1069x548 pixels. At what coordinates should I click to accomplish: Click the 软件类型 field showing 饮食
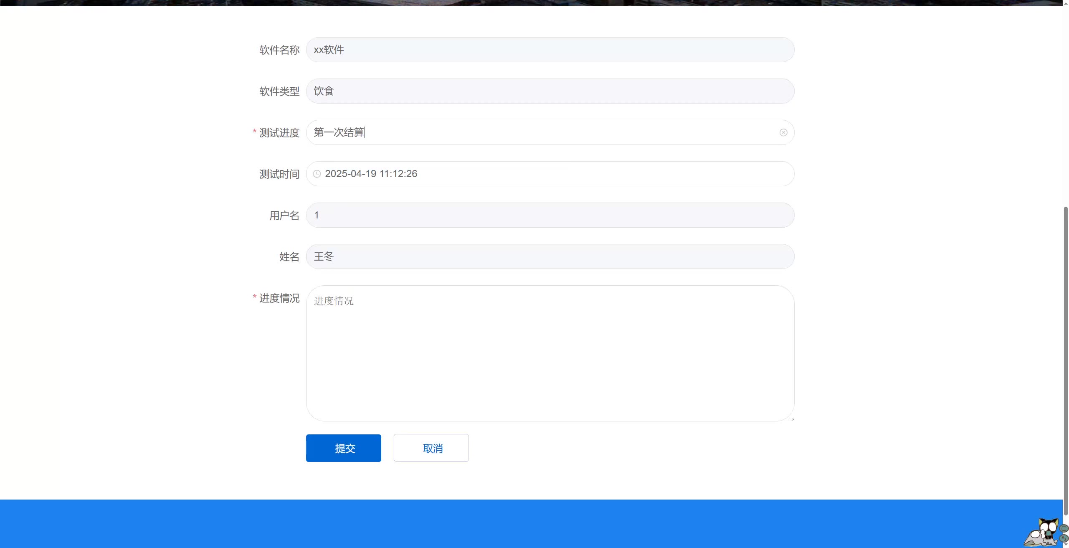550,91
